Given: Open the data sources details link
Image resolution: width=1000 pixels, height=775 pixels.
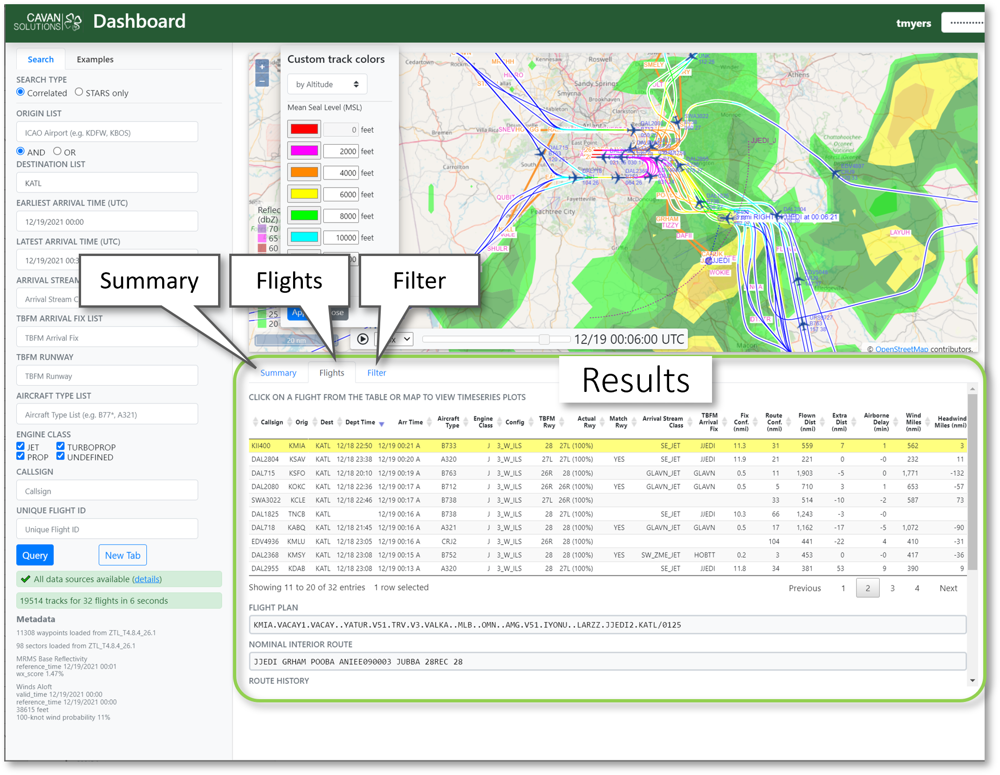Looking at the screenshot, I should tap(147, 579).
